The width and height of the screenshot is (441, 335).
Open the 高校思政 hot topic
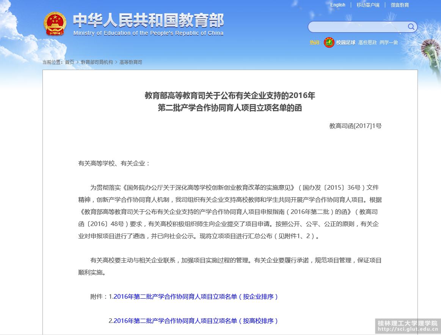coord(367,42)
